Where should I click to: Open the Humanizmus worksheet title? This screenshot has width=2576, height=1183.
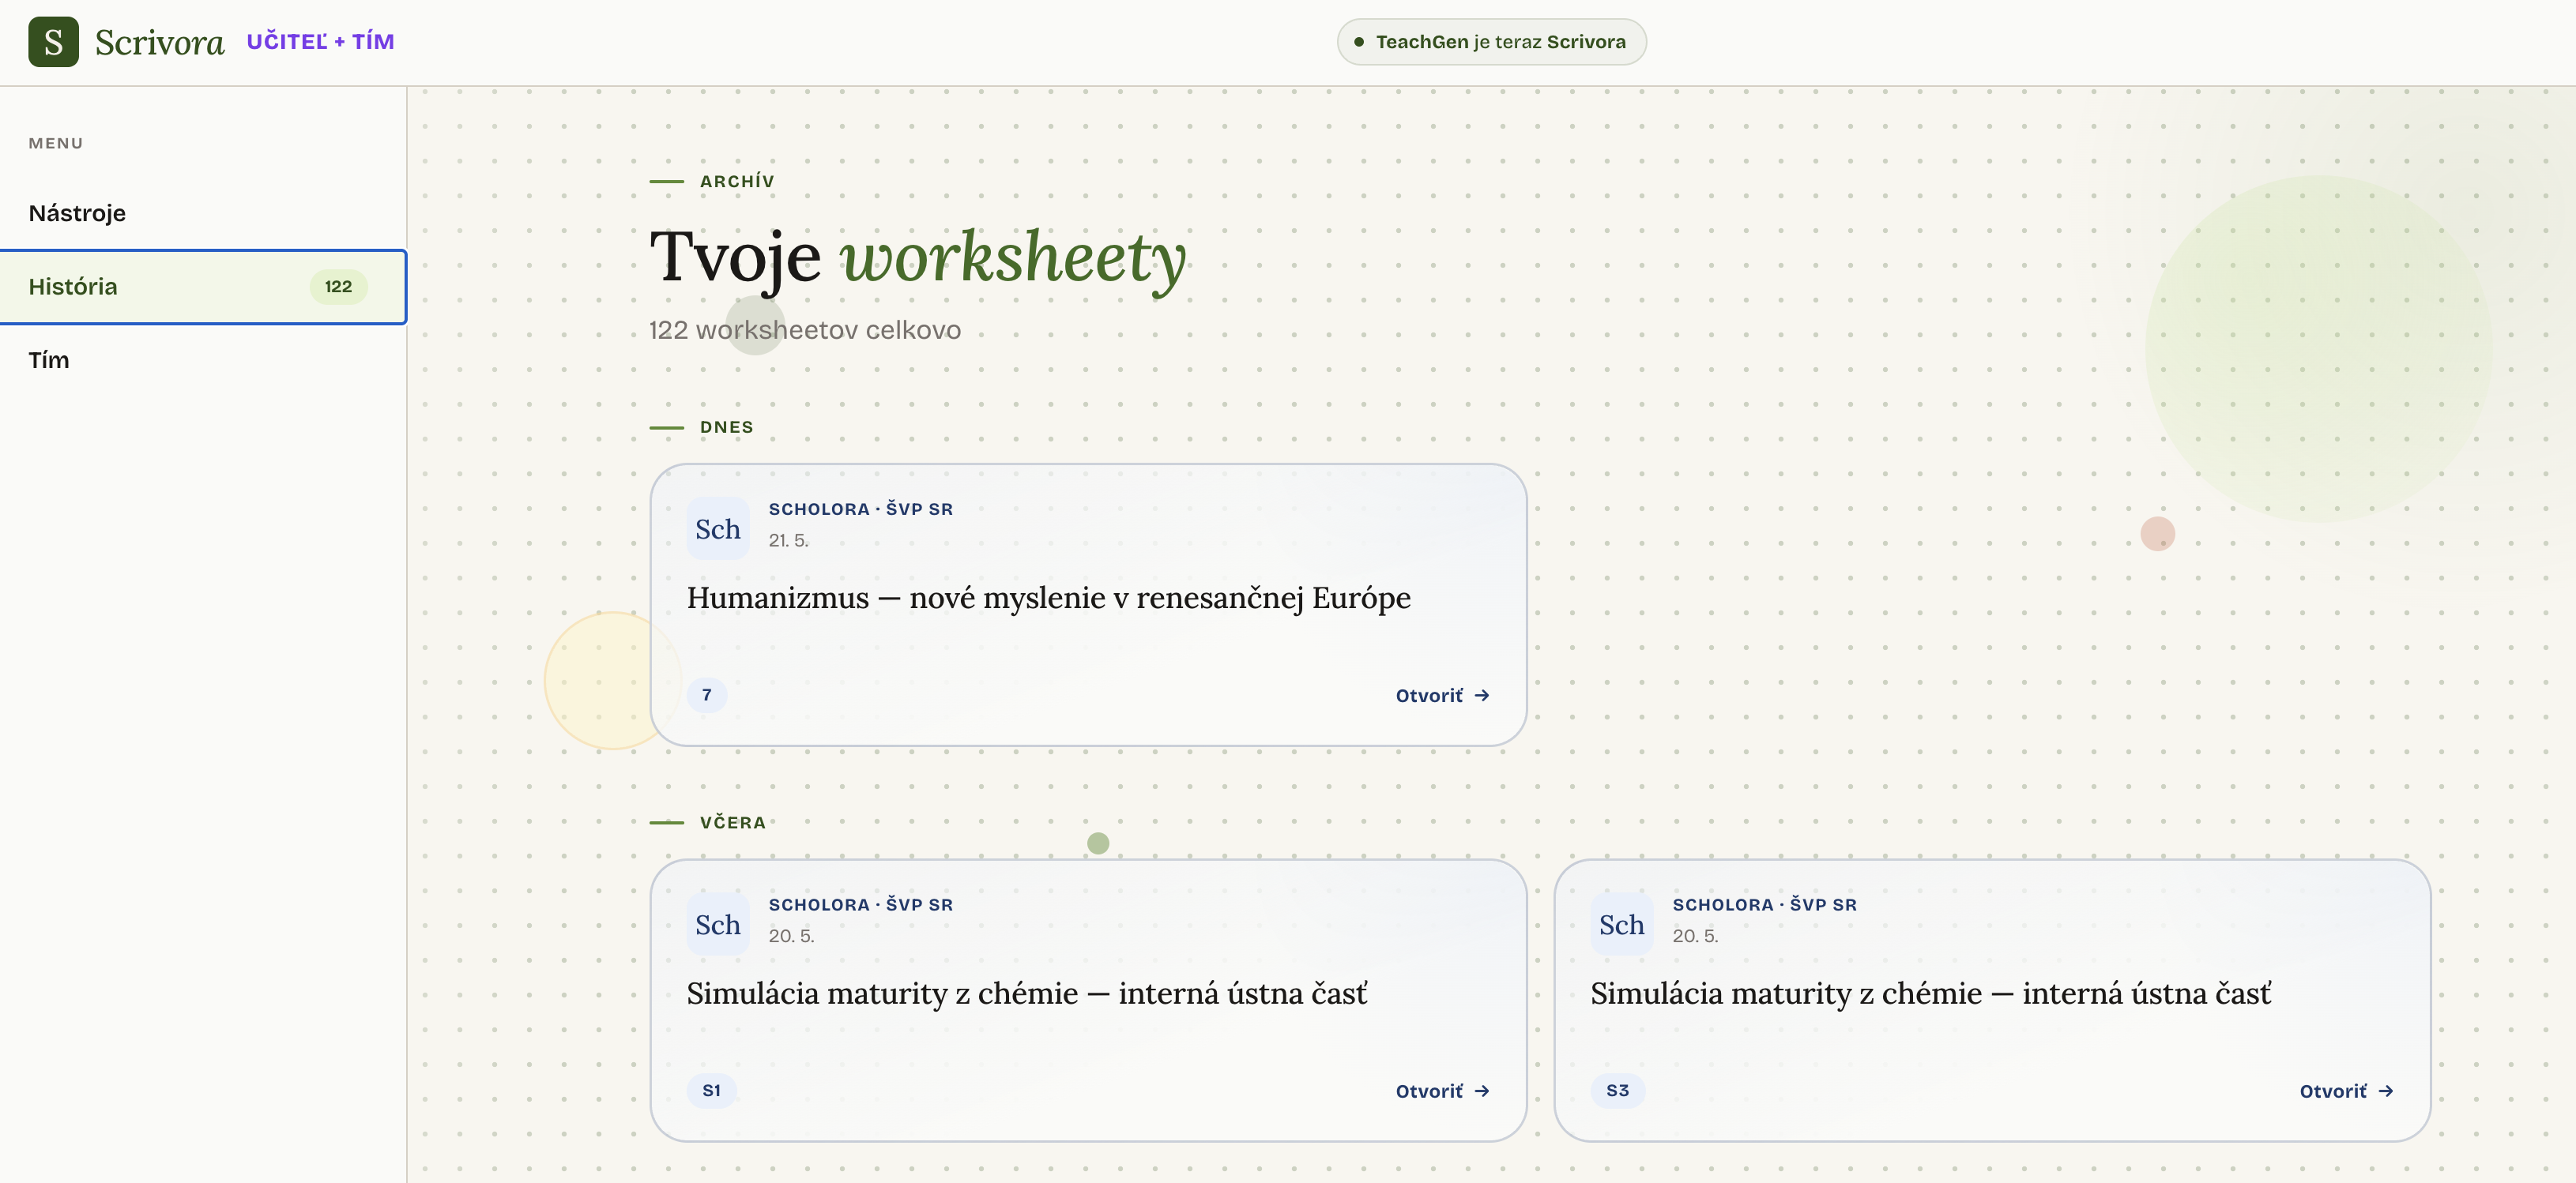pos(1048,598)
